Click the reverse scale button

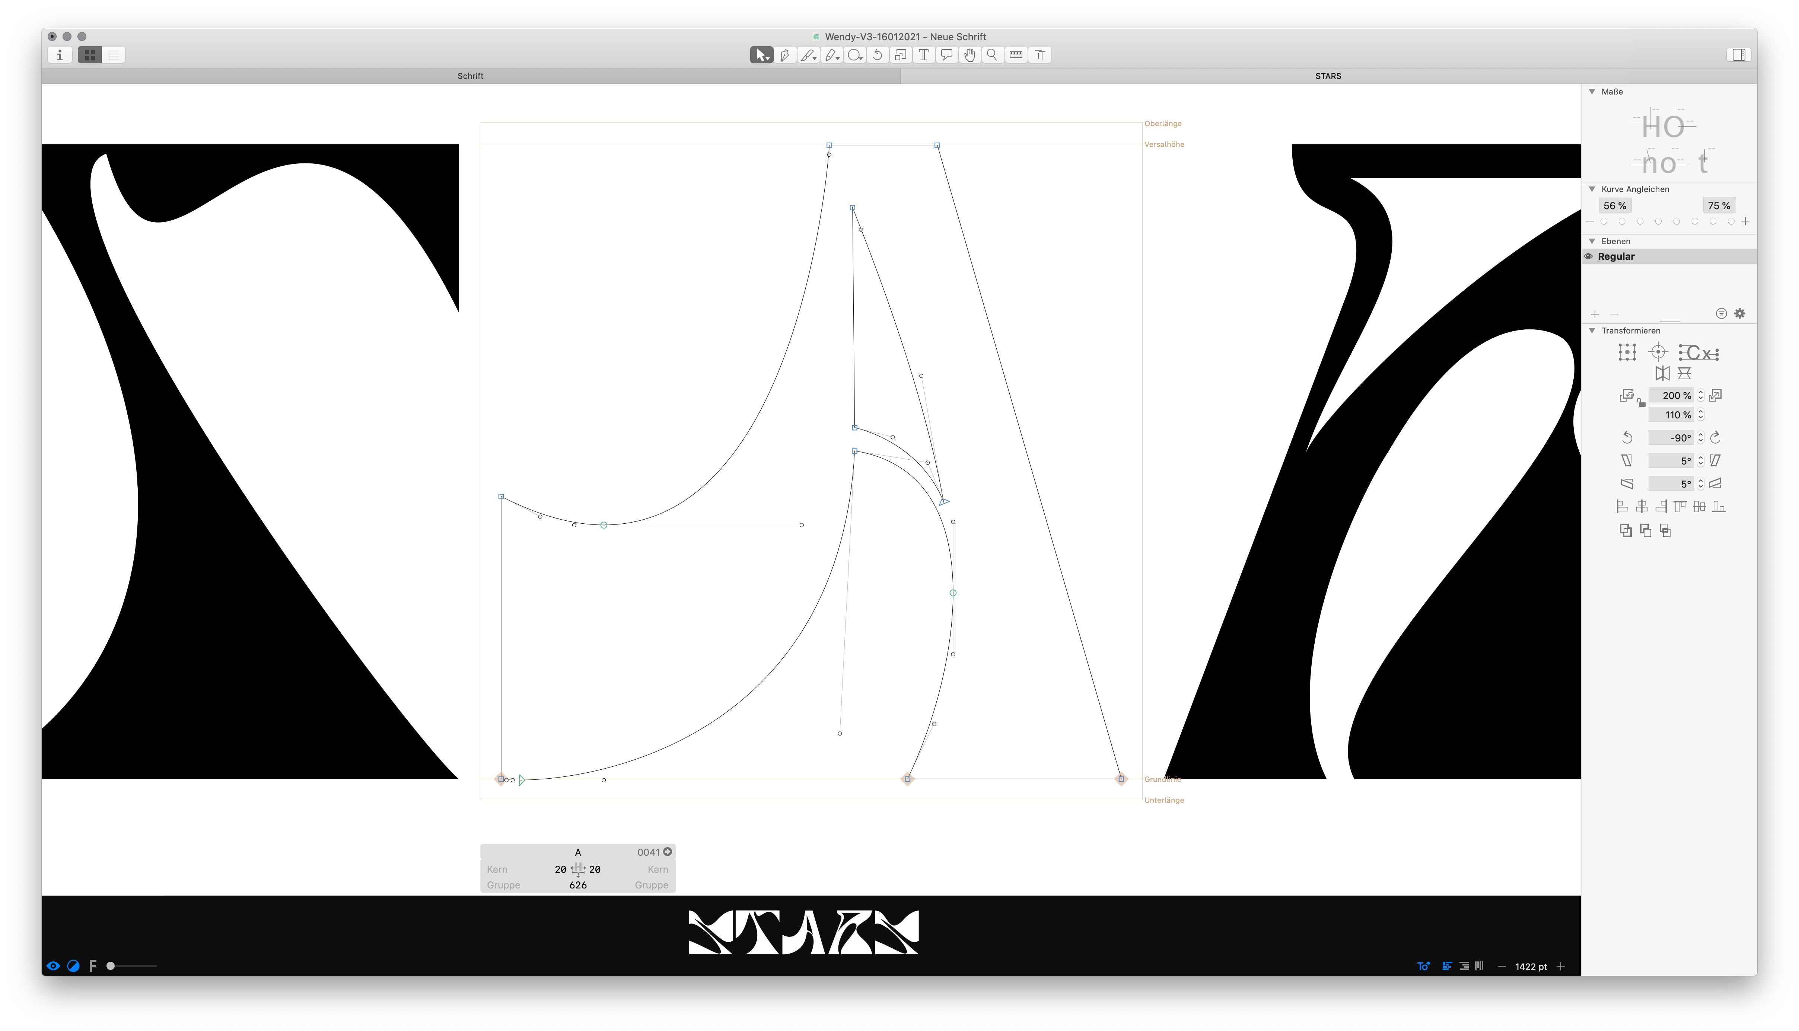tap(1627, 395)
